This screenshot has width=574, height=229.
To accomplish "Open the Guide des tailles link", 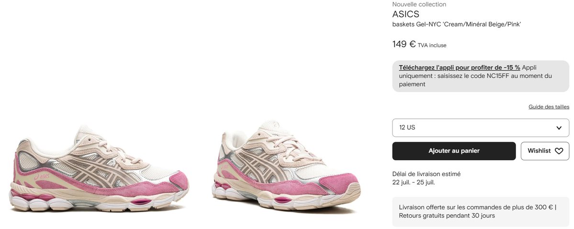I will [549, 107].
